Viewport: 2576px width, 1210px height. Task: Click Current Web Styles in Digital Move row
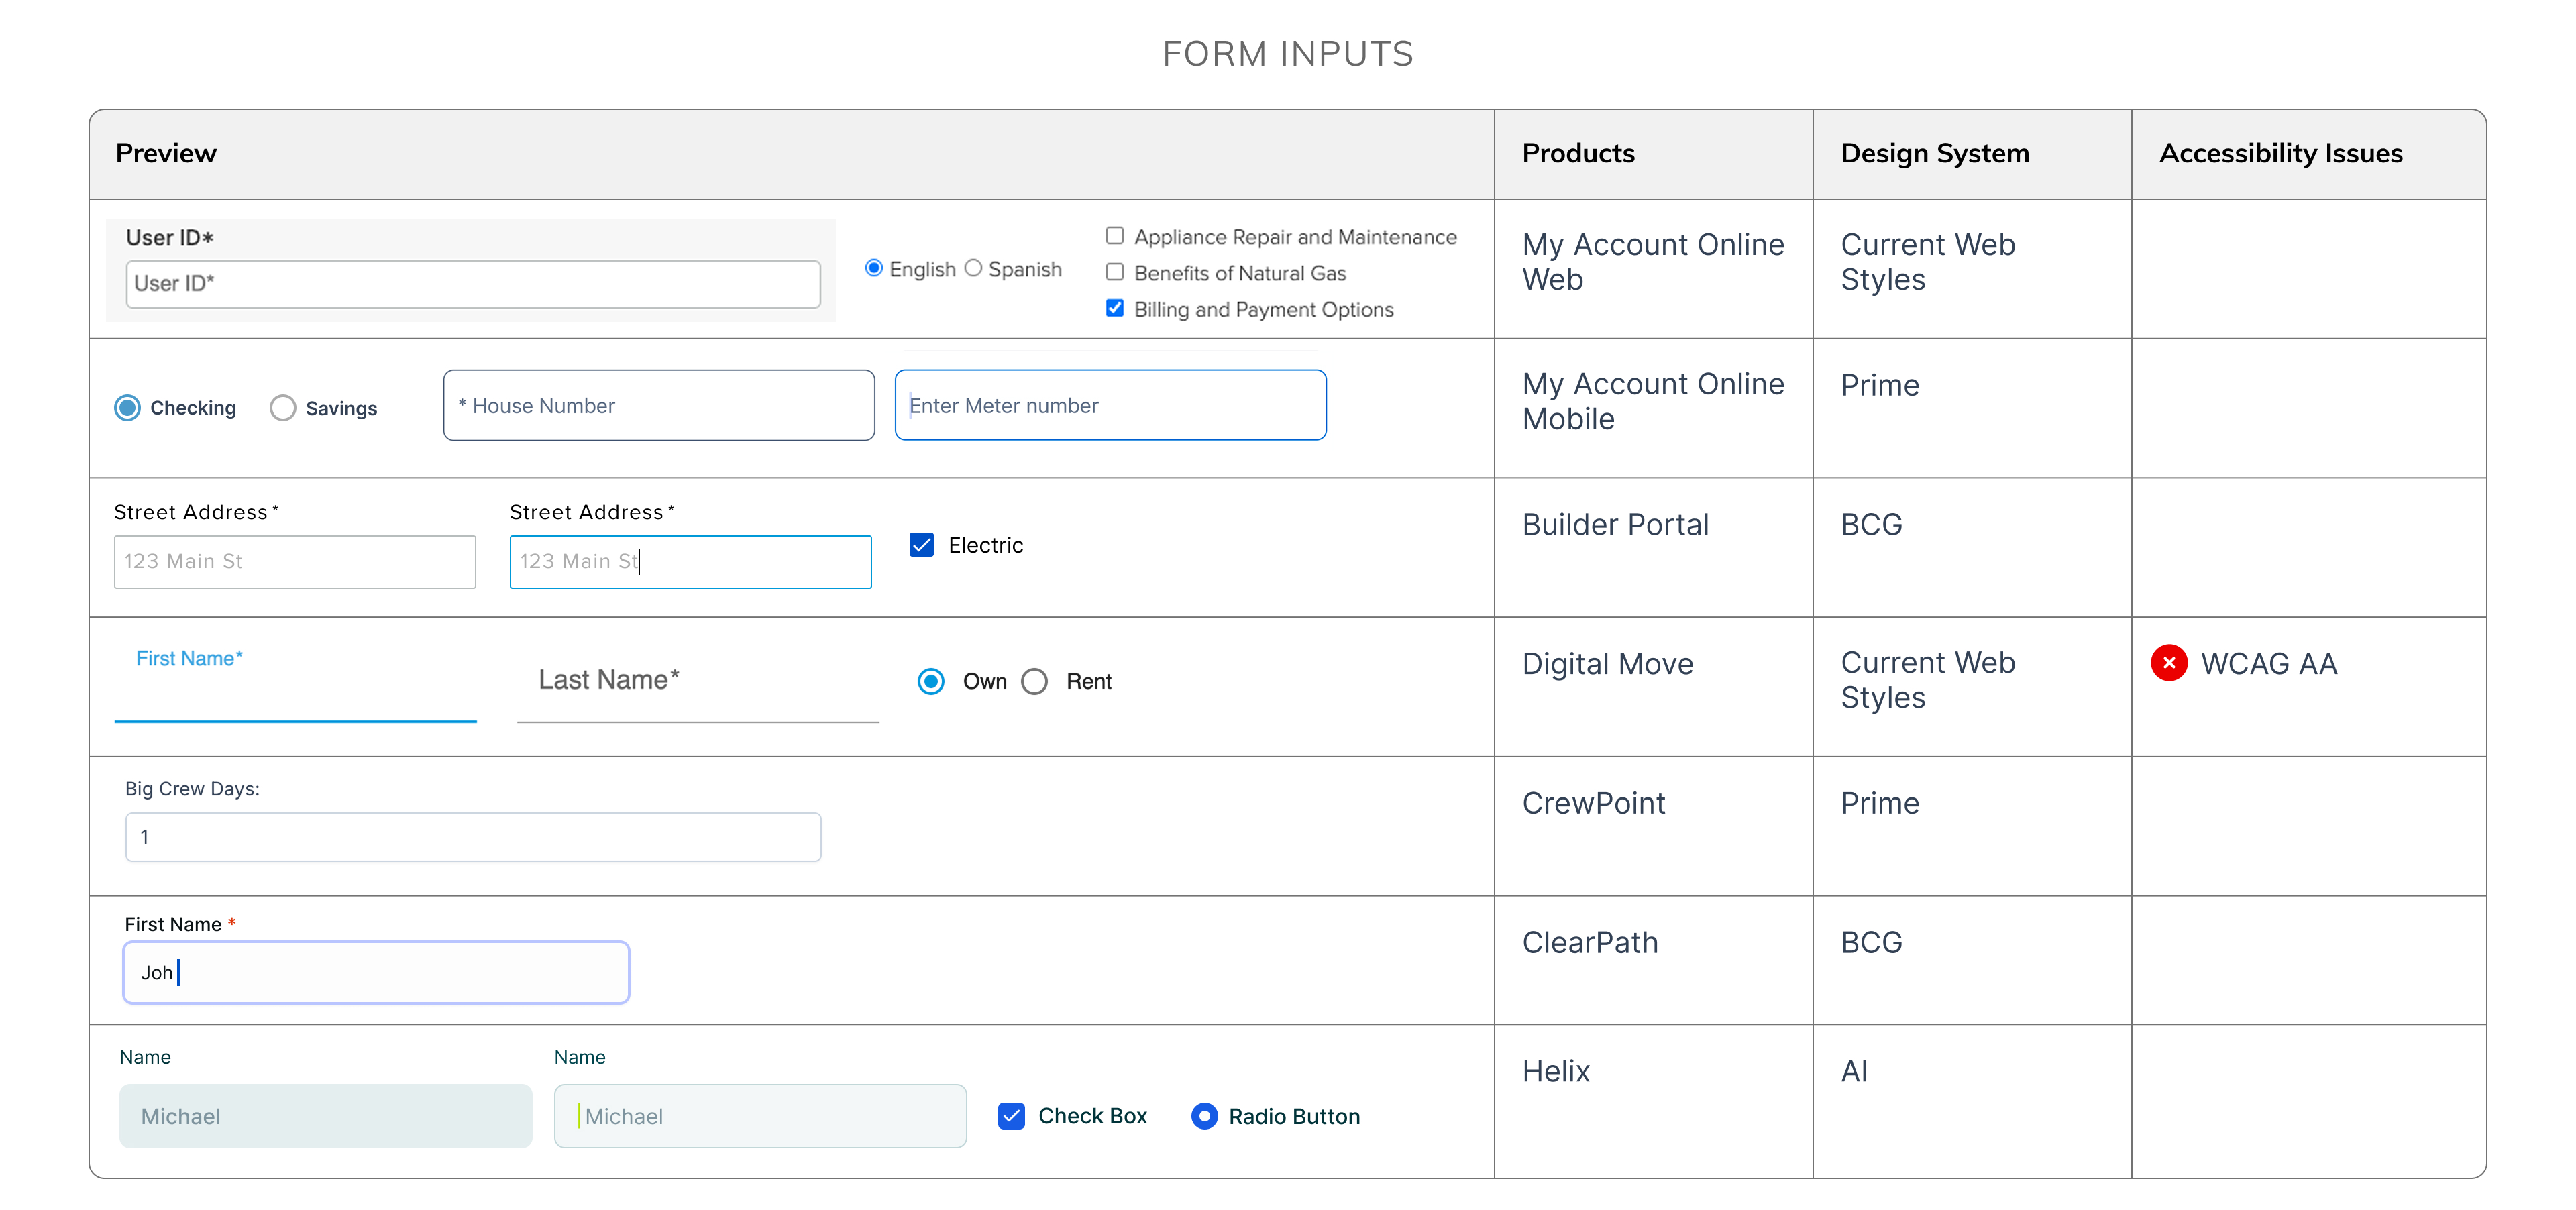[1927, 680]
